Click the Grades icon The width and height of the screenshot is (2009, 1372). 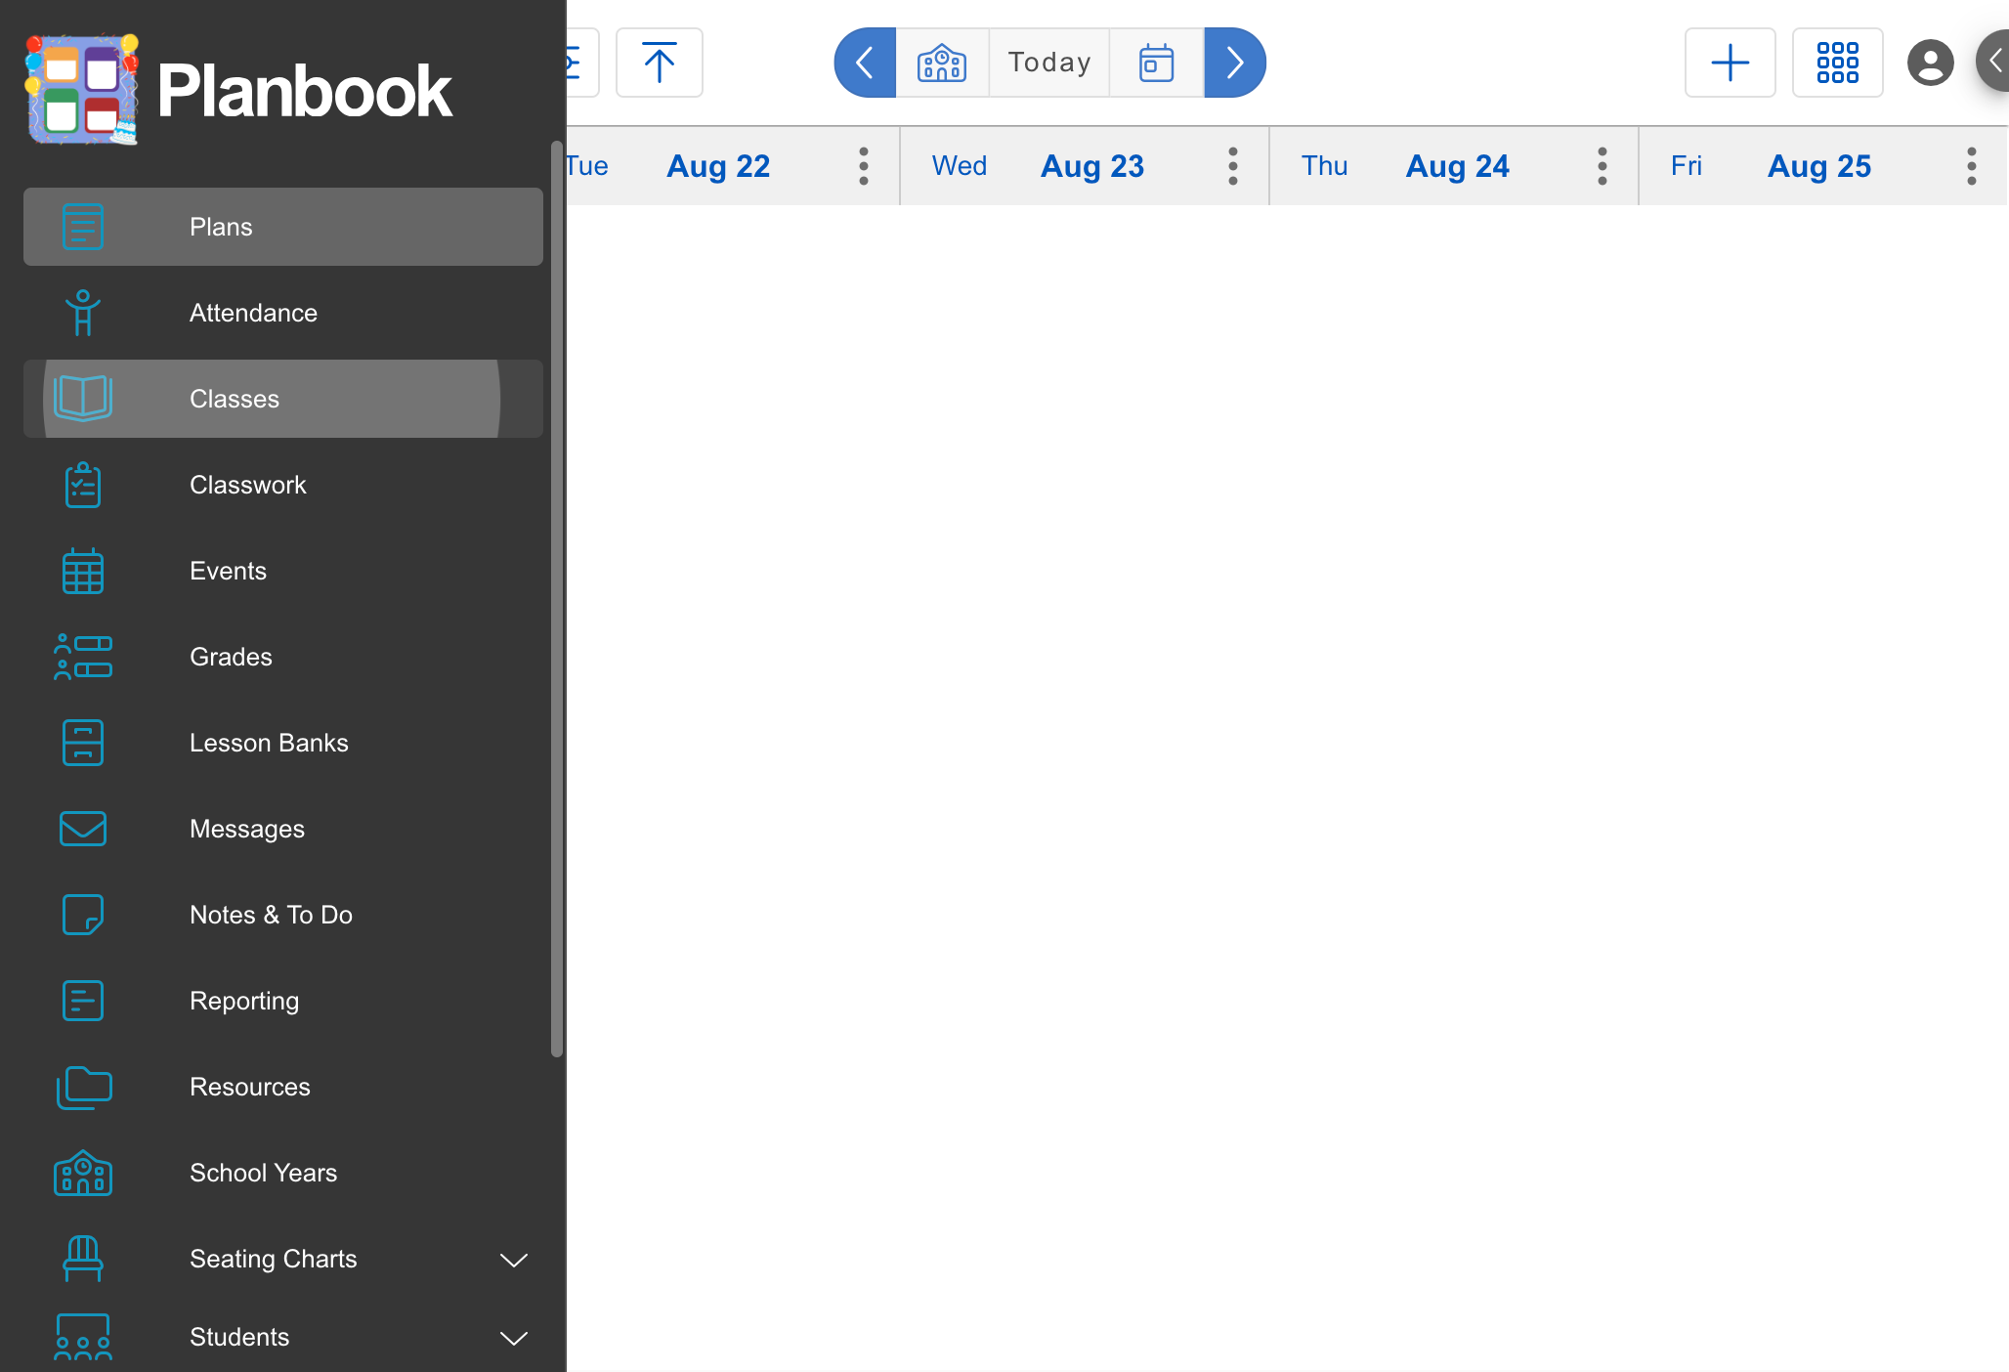coord(83,657)
